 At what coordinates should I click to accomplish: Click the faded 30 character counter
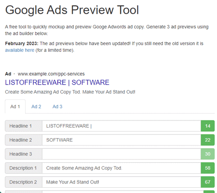click(208, 154)
